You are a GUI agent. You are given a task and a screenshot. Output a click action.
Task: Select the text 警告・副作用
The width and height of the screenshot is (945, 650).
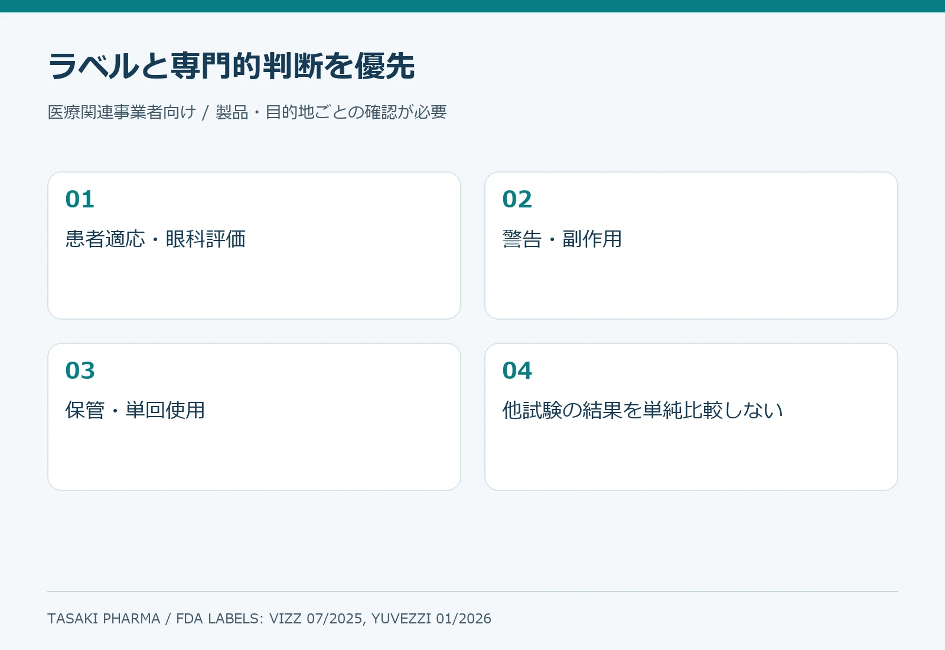[562, 239]
